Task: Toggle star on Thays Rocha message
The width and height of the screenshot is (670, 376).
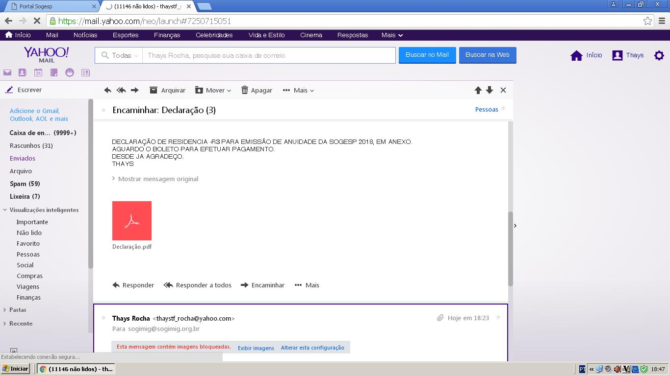Action: (x=498, y=318)
